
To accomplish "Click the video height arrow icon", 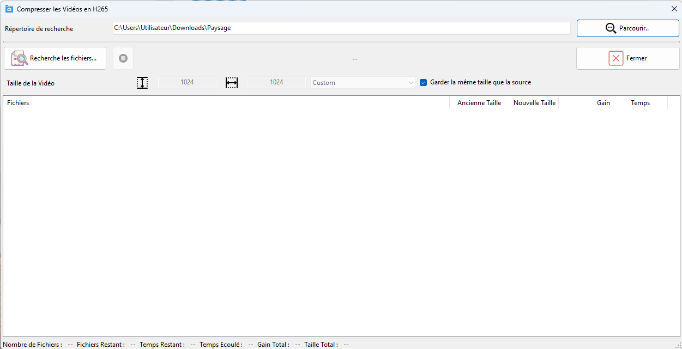I will pyautogui.click(x=142, y=83).
